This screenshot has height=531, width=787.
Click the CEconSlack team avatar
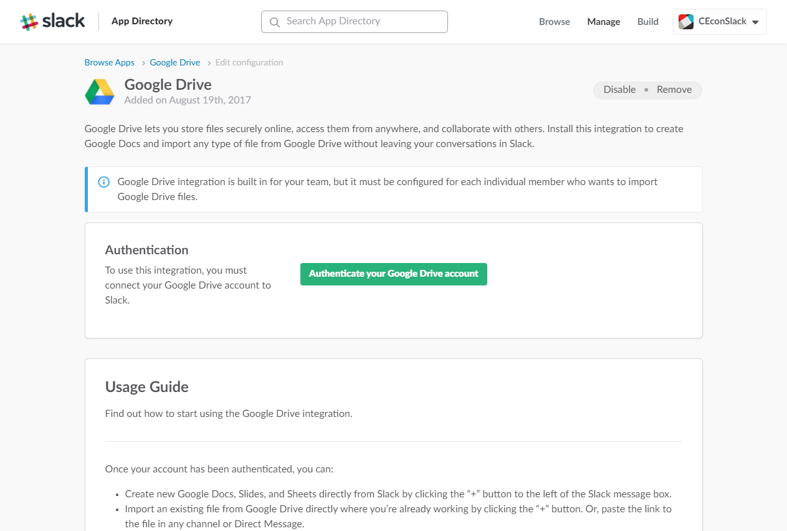[x=686, y=21]
